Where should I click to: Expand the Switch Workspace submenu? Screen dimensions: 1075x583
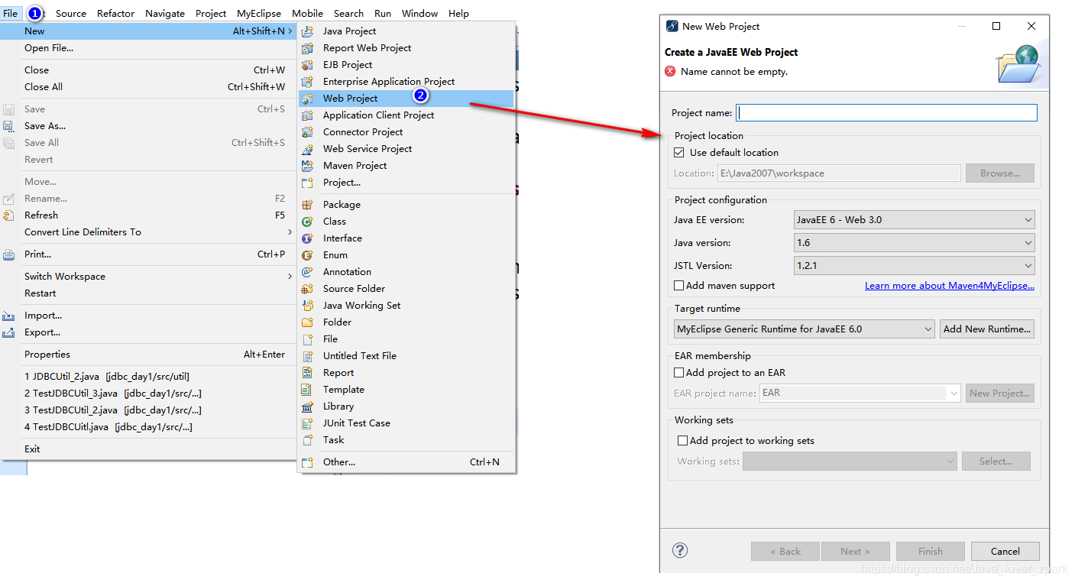[148, 277]
